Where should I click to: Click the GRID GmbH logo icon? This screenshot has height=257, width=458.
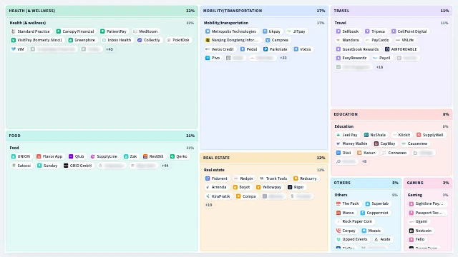click(66, 166)
